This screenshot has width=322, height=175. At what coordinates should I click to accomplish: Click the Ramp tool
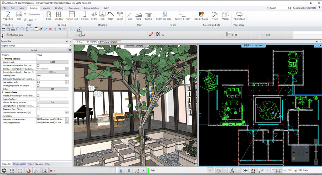[x=139, y=16]
